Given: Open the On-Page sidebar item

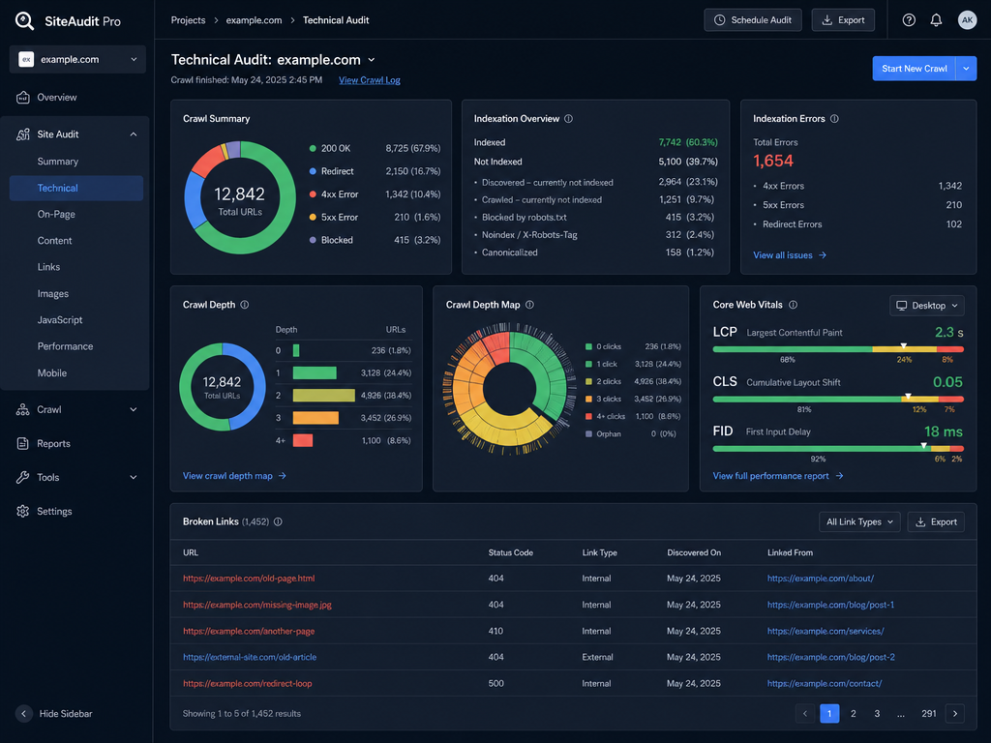Looking at the screenshot, I should point(56,214).
